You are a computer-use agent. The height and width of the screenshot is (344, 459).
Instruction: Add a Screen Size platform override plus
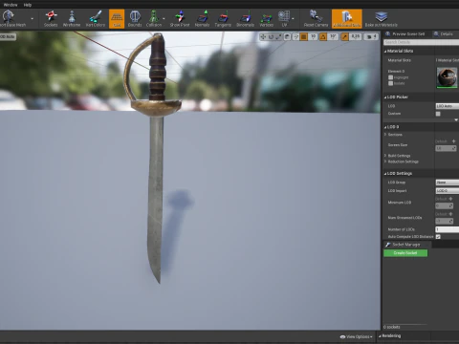(453, 141)
